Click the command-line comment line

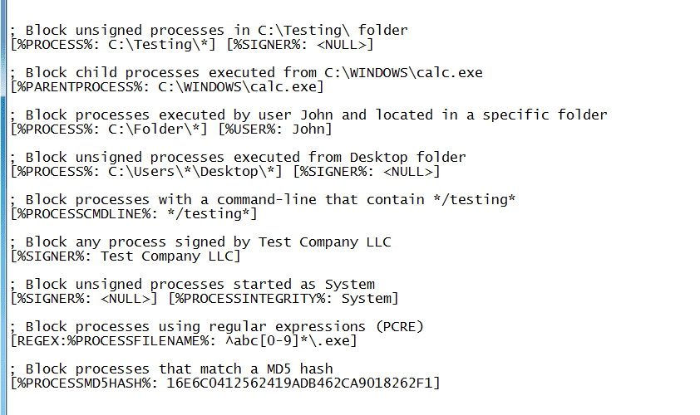263,200
